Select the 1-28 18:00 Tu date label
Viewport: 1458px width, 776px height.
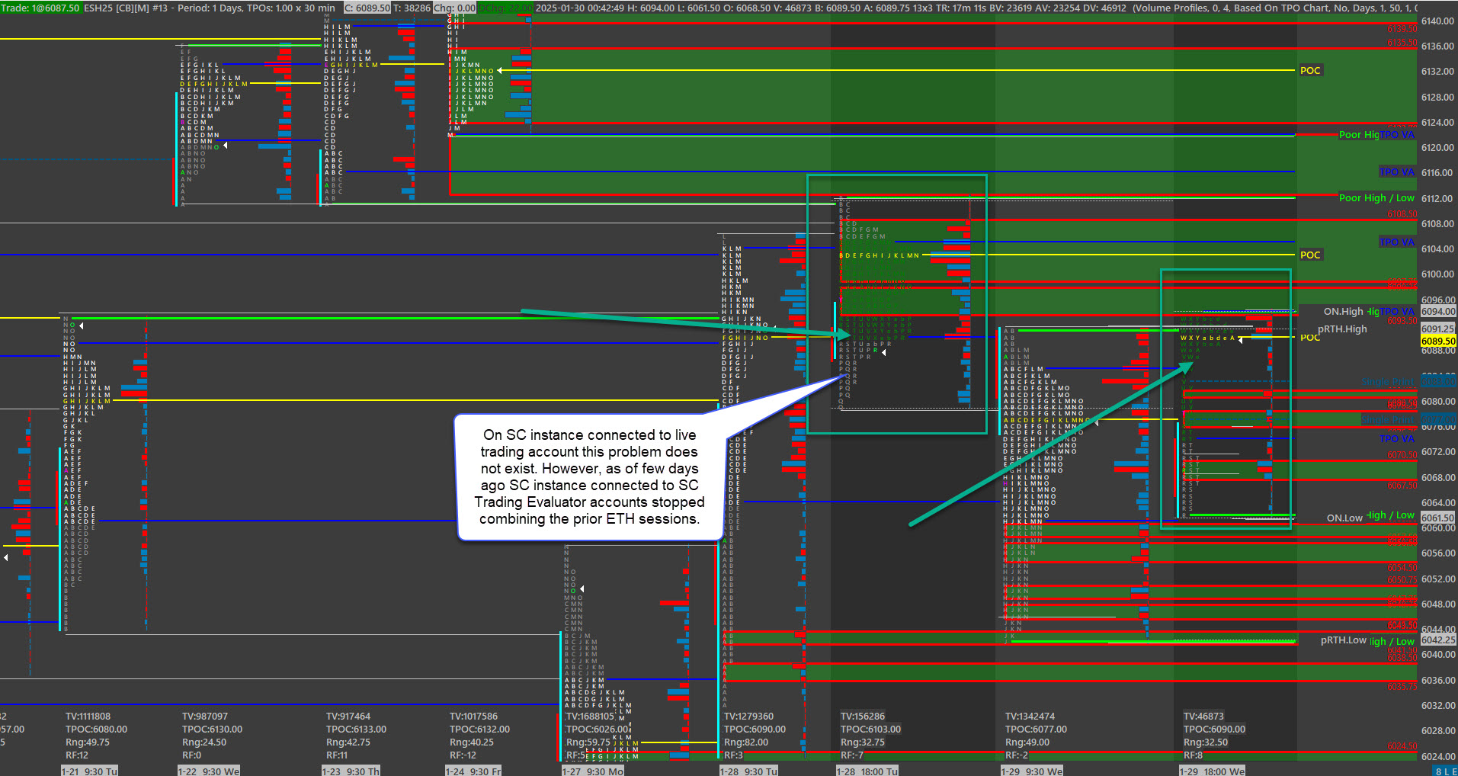[867, 771]
